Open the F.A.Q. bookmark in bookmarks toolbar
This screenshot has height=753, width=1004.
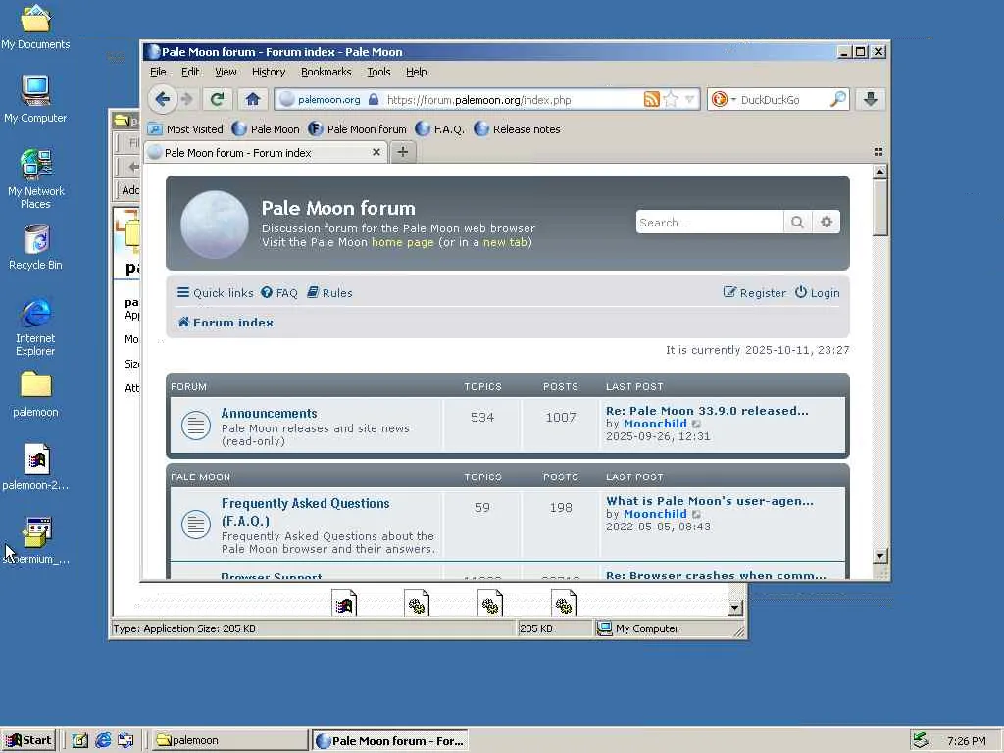pos(439,129)
